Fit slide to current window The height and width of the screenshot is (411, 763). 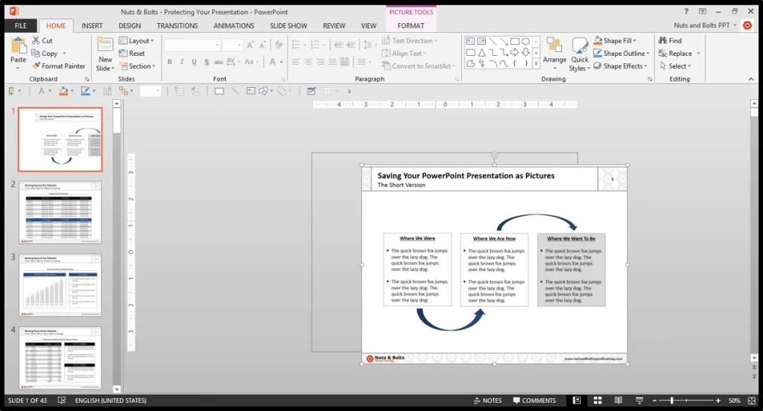752,401
